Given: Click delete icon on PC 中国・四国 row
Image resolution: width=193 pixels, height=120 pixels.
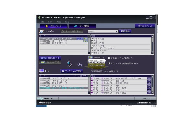Looking at the screenshot, I should click(149, 93).
